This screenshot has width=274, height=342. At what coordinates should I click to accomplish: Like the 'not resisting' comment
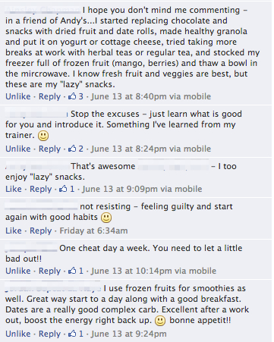click(14, 231)
